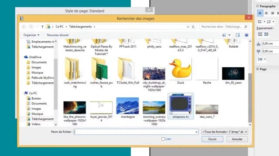Select Ce PC in the navigation pane

tap(33, 93)
